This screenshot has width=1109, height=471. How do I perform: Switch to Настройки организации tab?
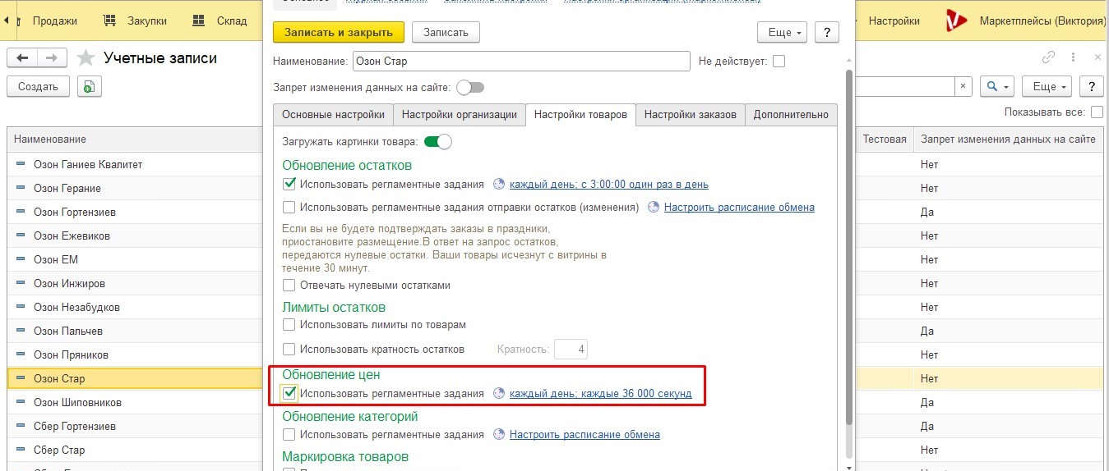(459, 115)
